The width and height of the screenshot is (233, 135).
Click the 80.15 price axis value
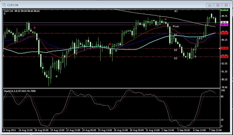point(224,80)
